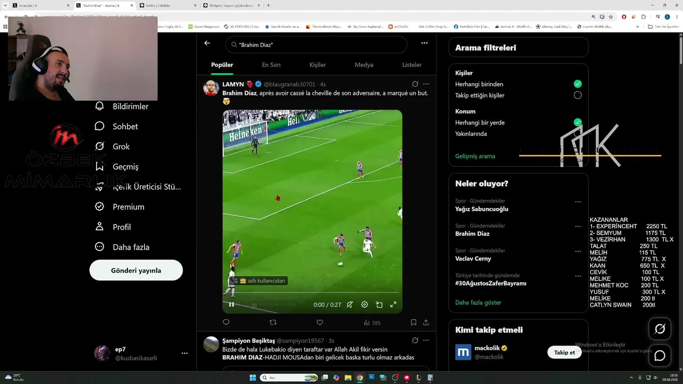Viewport: 683px width, 384px height.
Task: Click 'Gönderi yayınla' post button
Action: pyautogui.click(x=136, y=270)
